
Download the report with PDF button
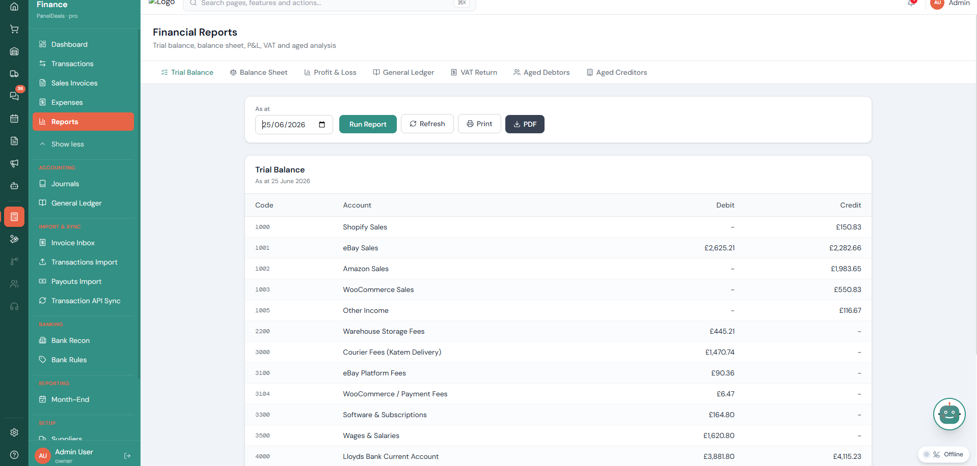(525, 124)
